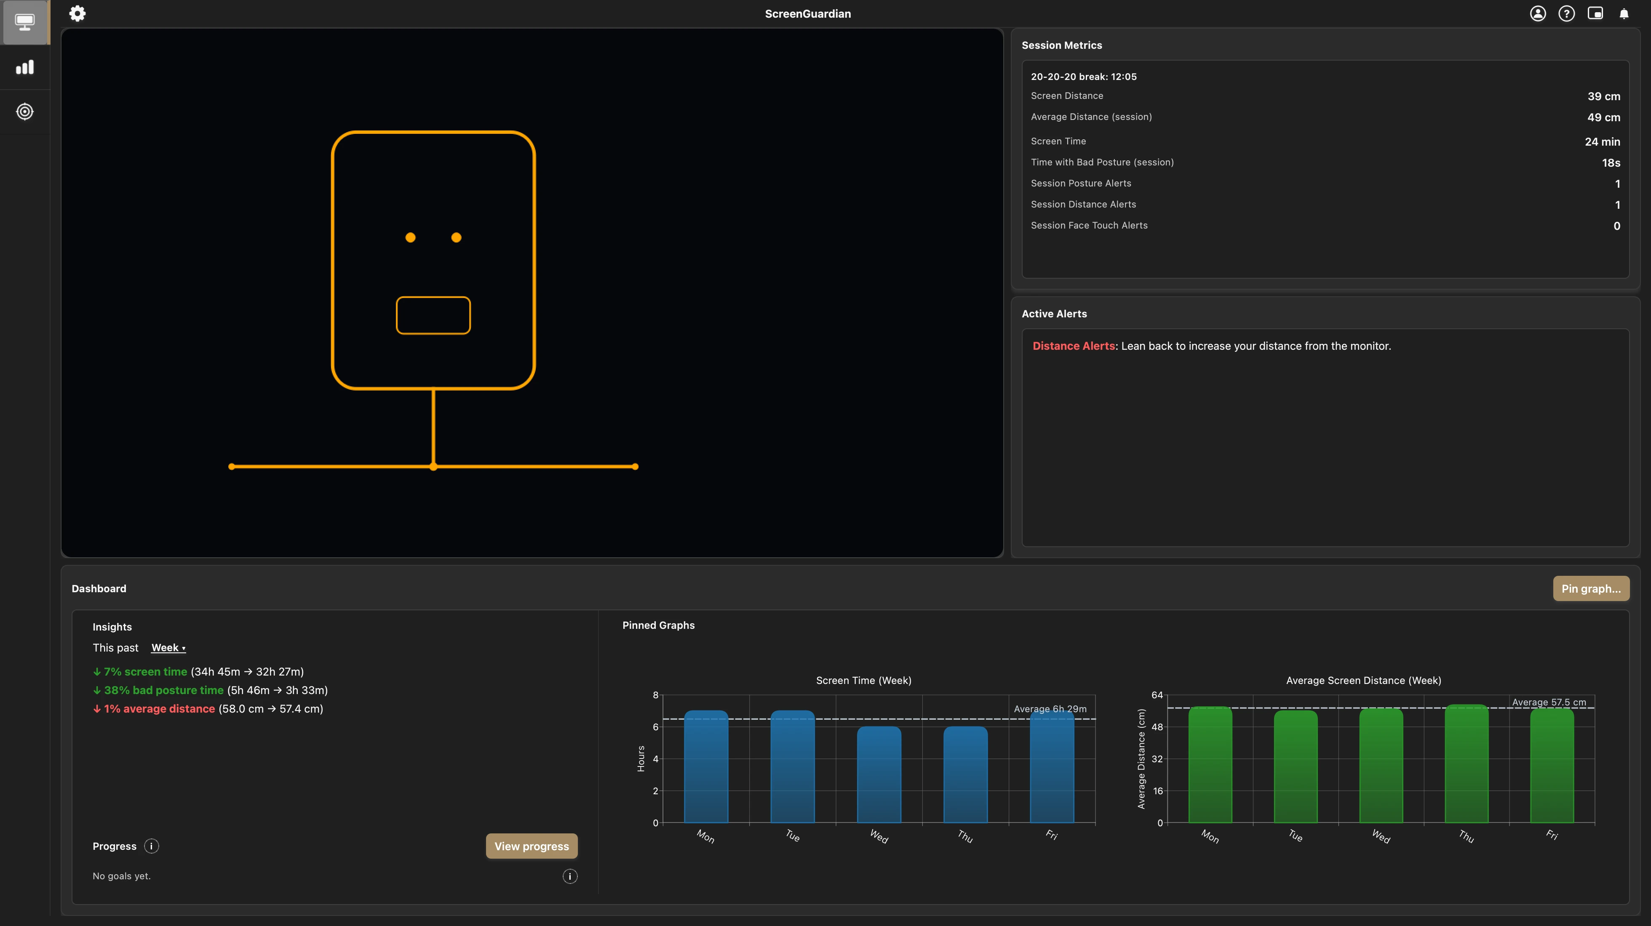Open the statistics bar-chart sidebar icon
1651x926 pixels.
pyautogui.click(x=25, y=67)
